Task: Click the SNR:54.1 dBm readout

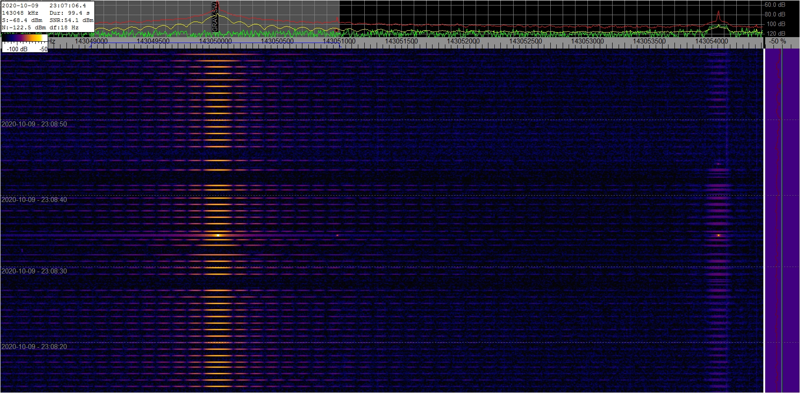Action: tap(71, 20)
